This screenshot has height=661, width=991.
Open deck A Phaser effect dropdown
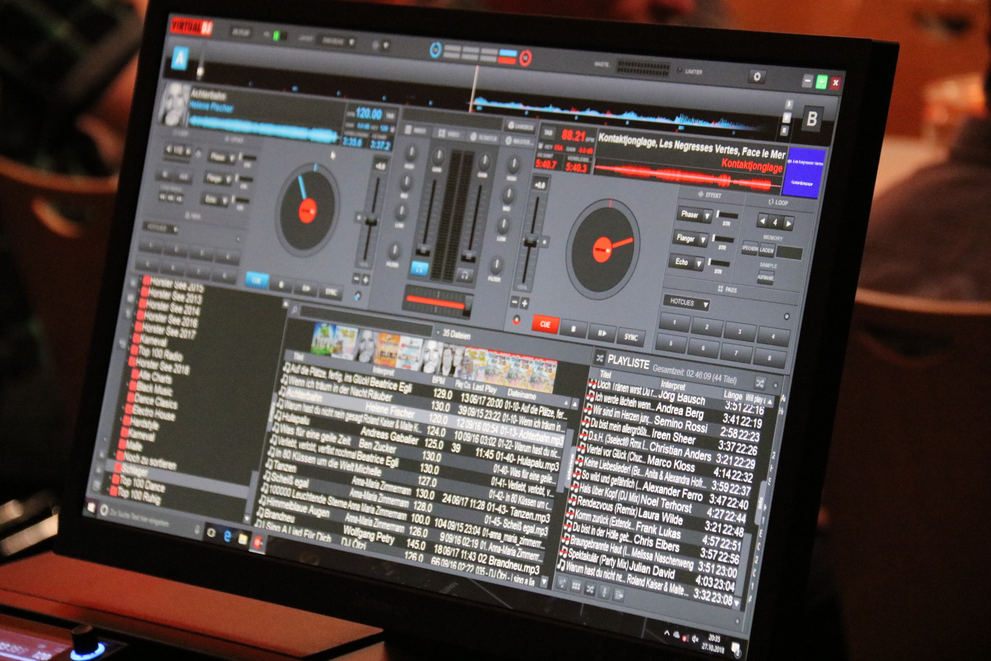click(x=232, y=158)
